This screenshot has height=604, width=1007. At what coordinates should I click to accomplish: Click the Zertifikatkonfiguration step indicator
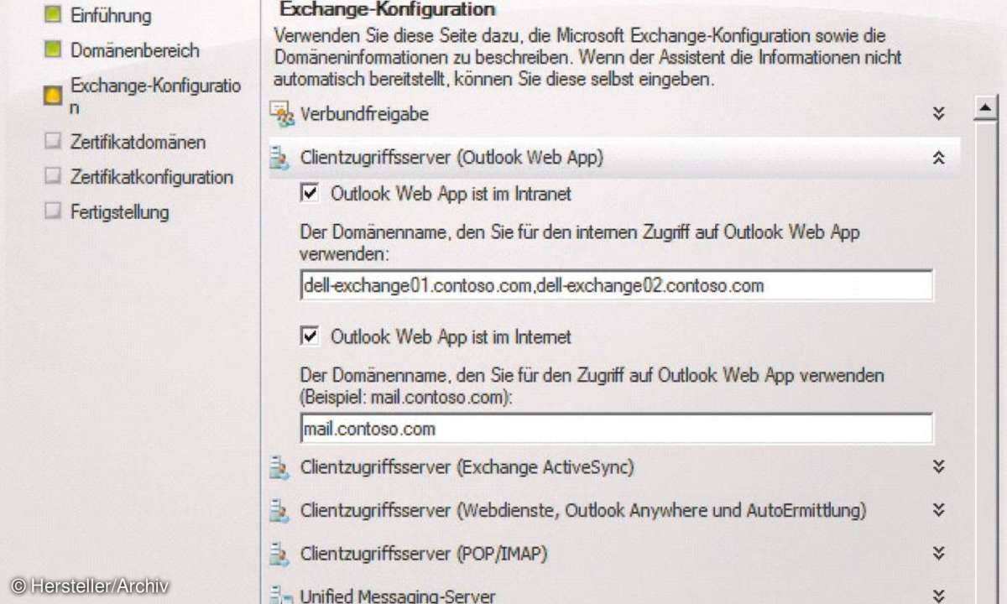tap(54, 177)
